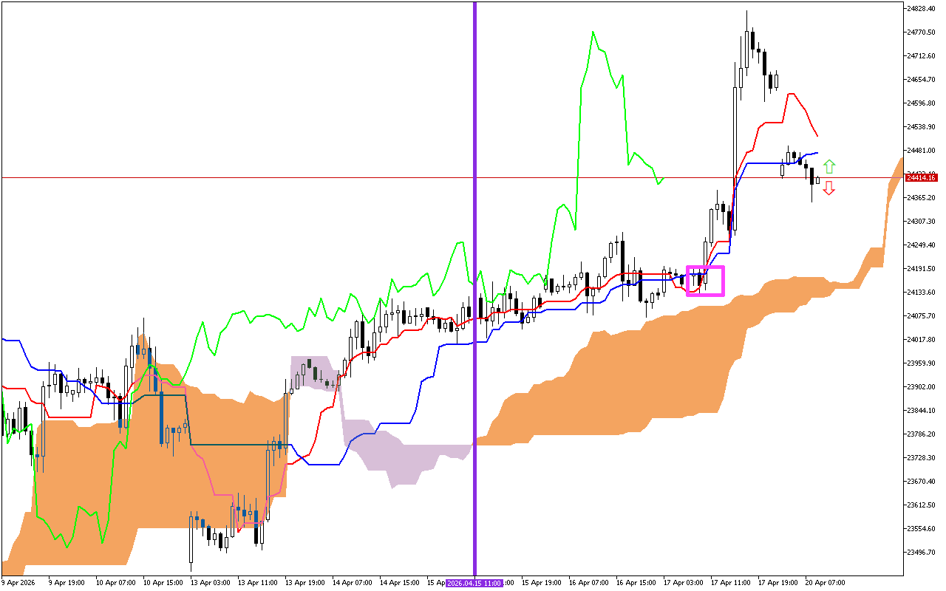Screen dimensions: 946x591
Task: Click the 20 Apr 07:00 time label
Action: coord(824,583)
